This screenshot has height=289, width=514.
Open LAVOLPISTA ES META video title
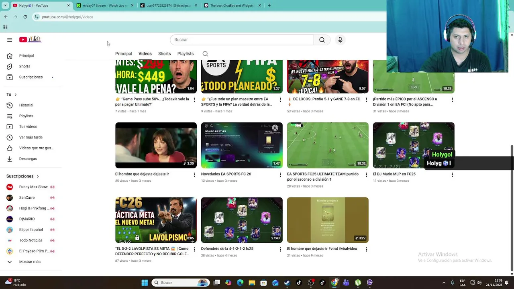click(152, 251)
